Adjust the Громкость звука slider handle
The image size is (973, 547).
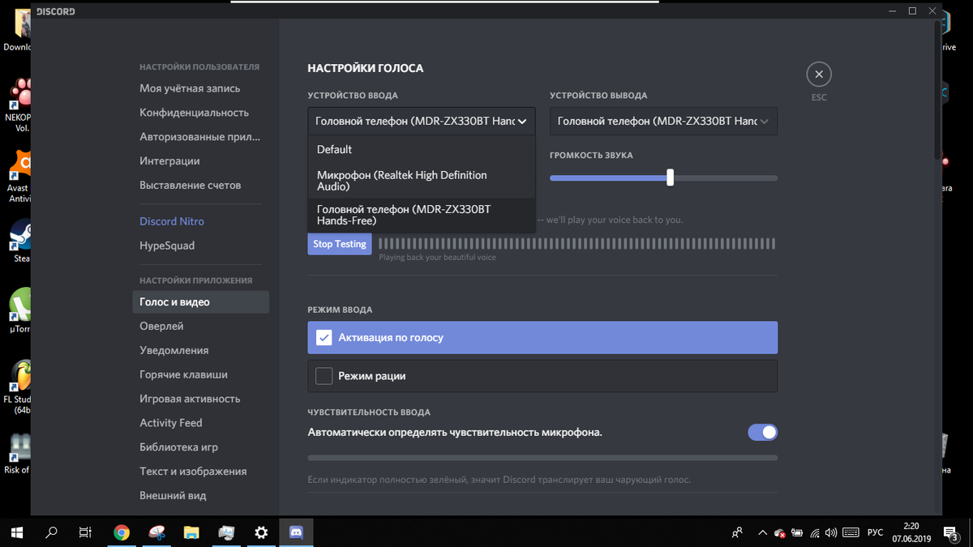[670, 177]
